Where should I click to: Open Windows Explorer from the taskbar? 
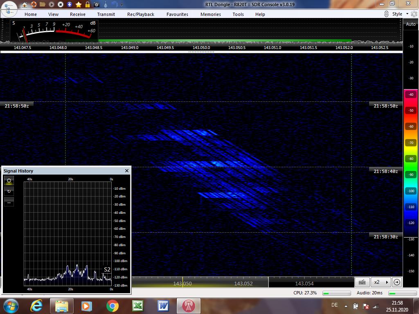click(x=61, y=306)
